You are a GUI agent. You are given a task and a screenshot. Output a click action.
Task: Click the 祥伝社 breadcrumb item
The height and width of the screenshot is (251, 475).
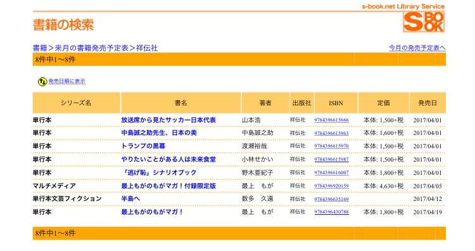(x=147, y=48)
